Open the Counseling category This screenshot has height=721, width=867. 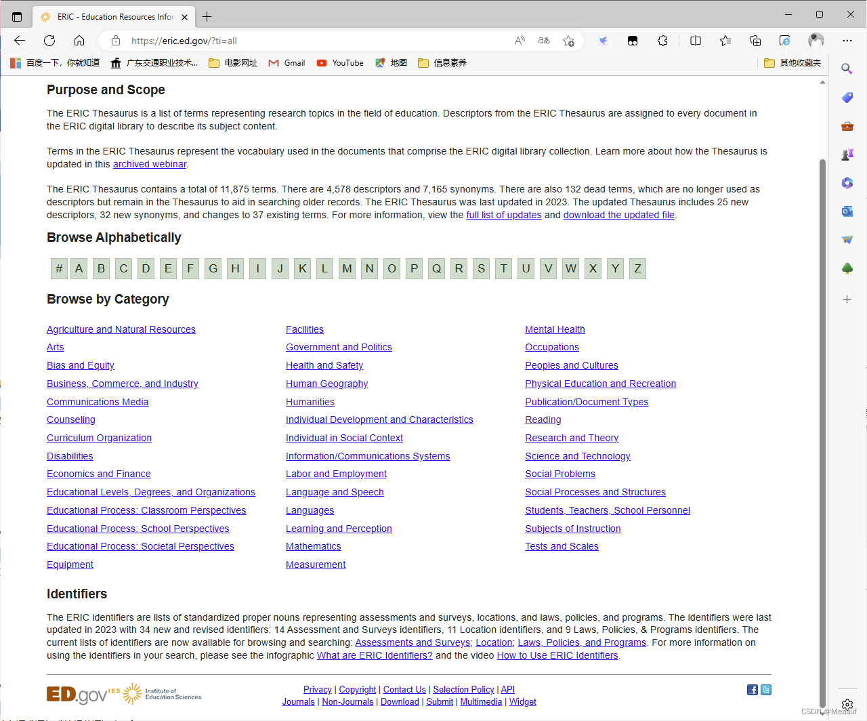[71, 419]
